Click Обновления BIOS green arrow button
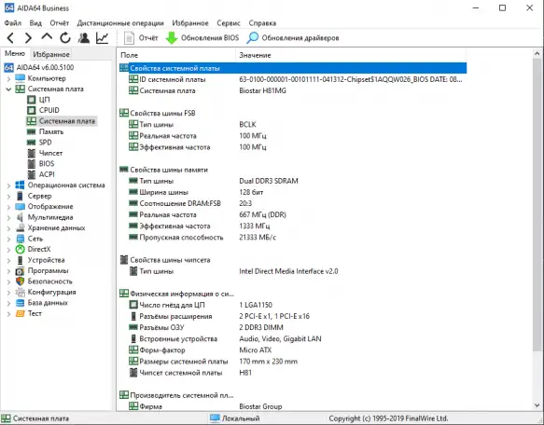The height and width of the screenshot is (425, 544). 202,38
